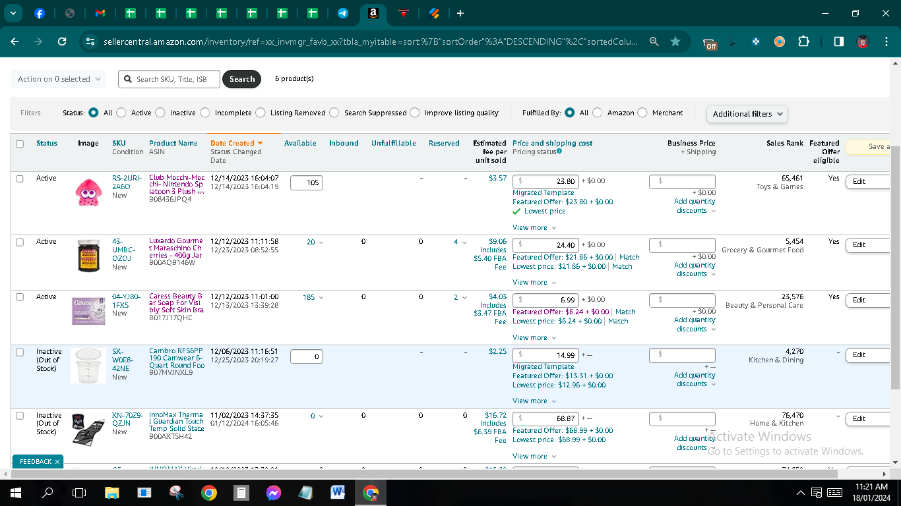Open the Luxardo Maraschino Cherries thumbnail
This screenshot has width=901, height=506.
(x=88, y=256)
